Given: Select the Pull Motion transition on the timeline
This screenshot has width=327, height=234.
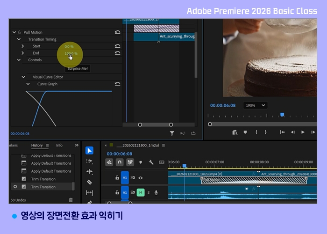Looking at the screenshot, I should 254,180.
